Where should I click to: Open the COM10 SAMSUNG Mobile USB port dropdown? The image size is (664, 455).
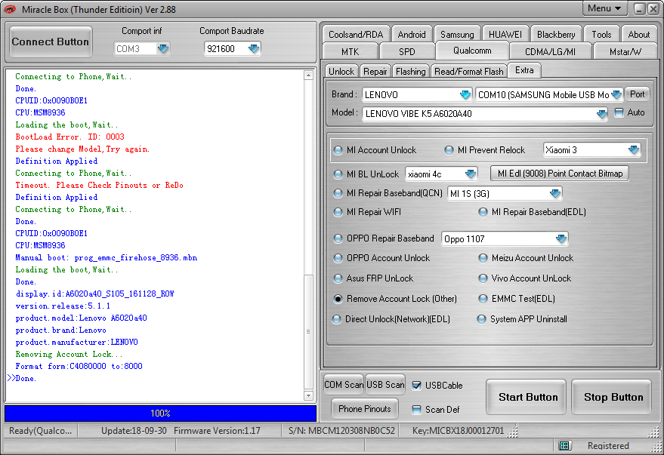616,95
